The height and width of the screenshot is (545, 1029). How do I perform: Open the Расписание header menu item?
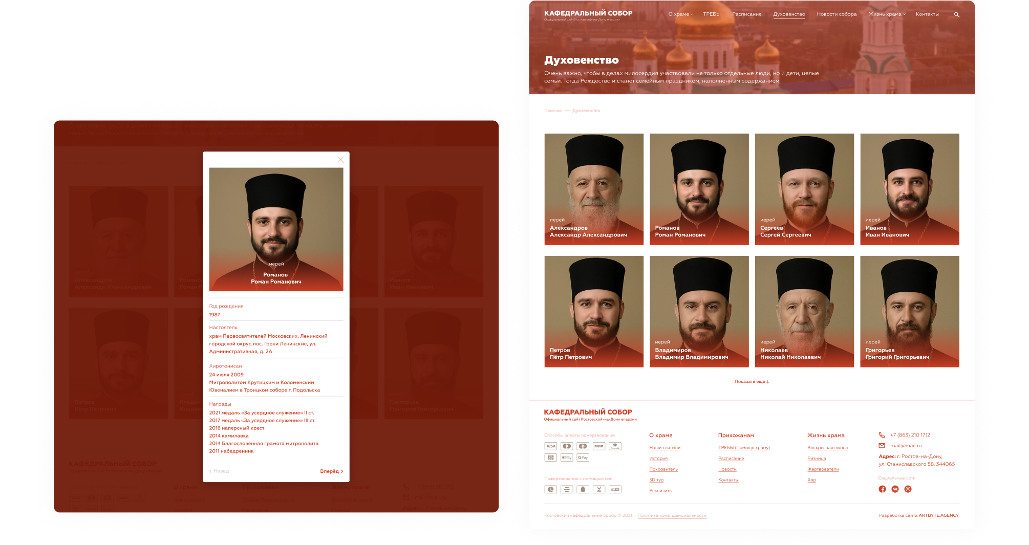(x=746, y=14)
